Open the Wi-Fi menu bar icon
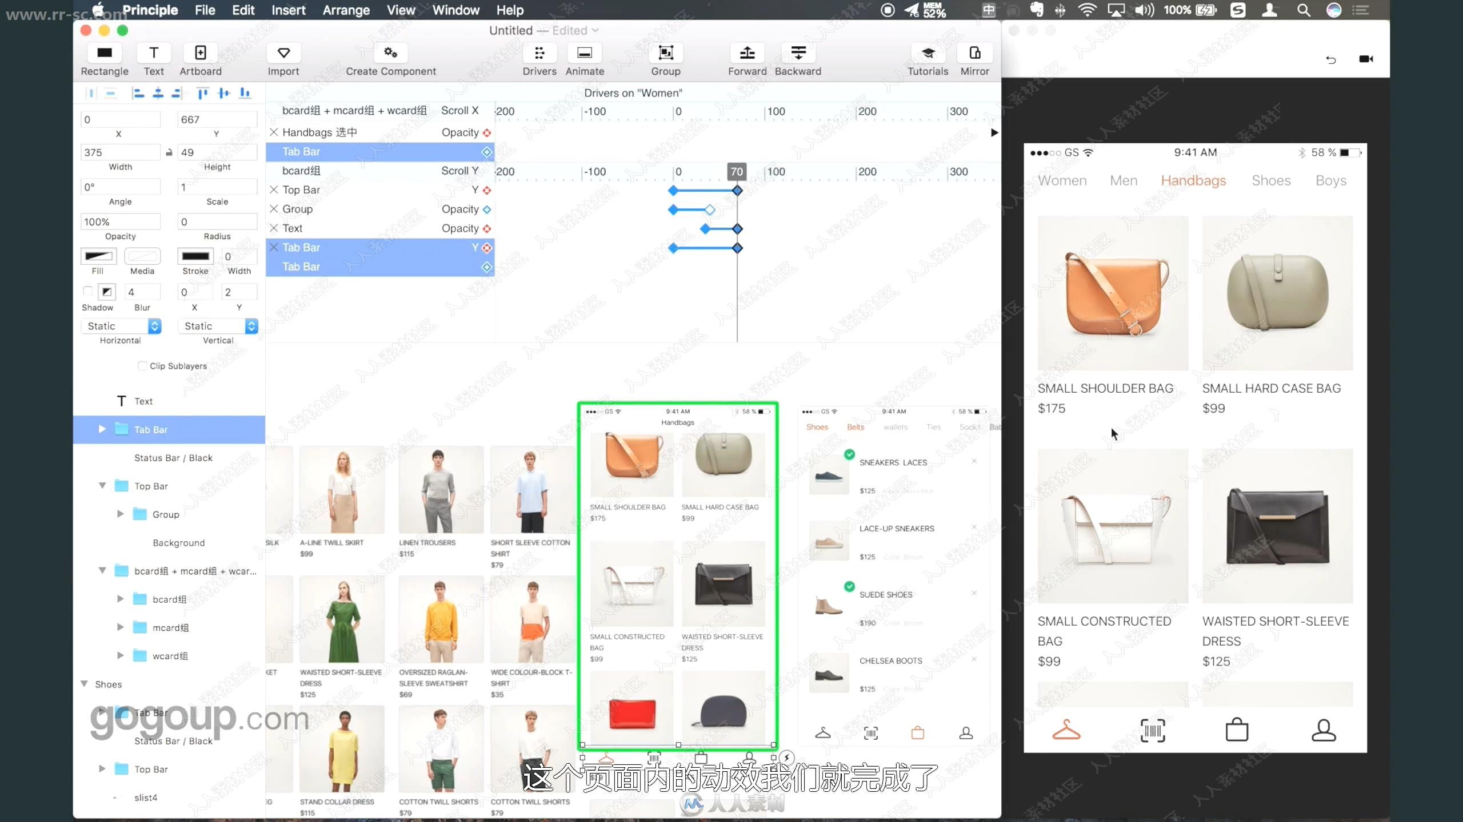The image size is (1463, 822). click(1087, 10)
